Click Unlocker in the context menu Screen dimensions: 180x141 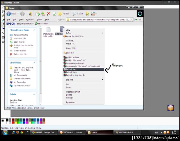(x=83, y=53)
